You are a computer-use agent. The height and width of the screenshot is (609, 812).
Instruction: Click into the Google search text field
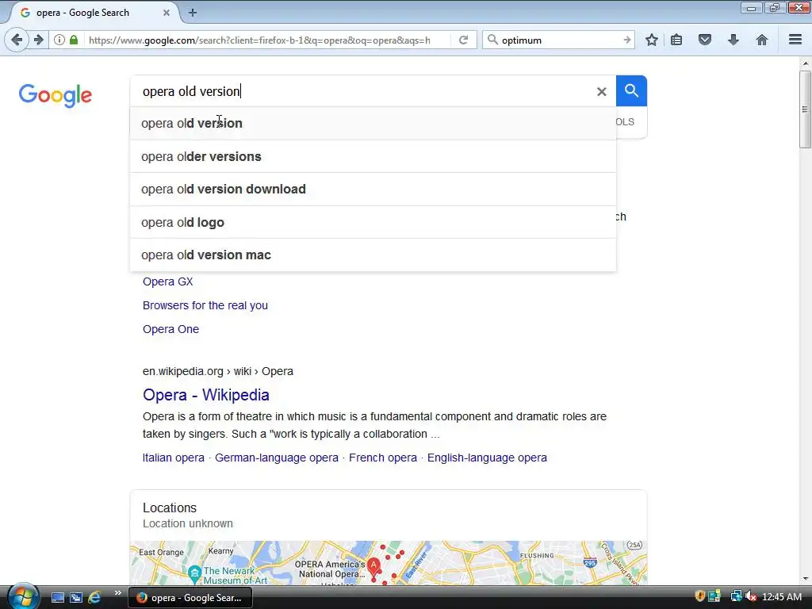pos(362,91)
